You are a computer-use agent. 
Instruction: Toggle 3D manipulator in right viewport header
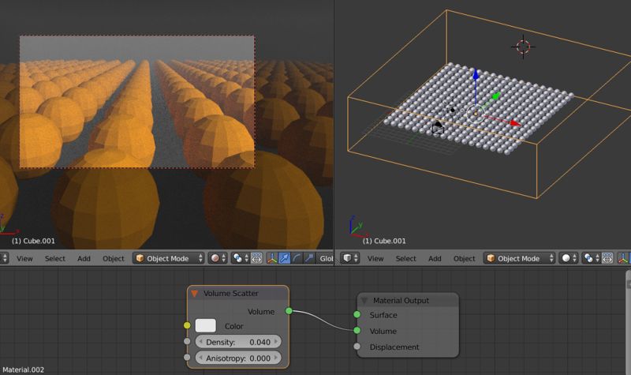point(623,258)
